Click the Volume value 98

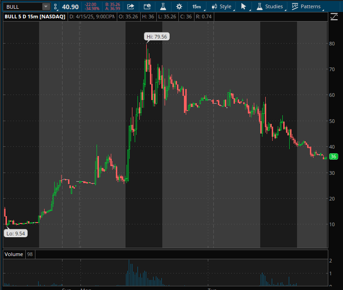coord(30,254)
